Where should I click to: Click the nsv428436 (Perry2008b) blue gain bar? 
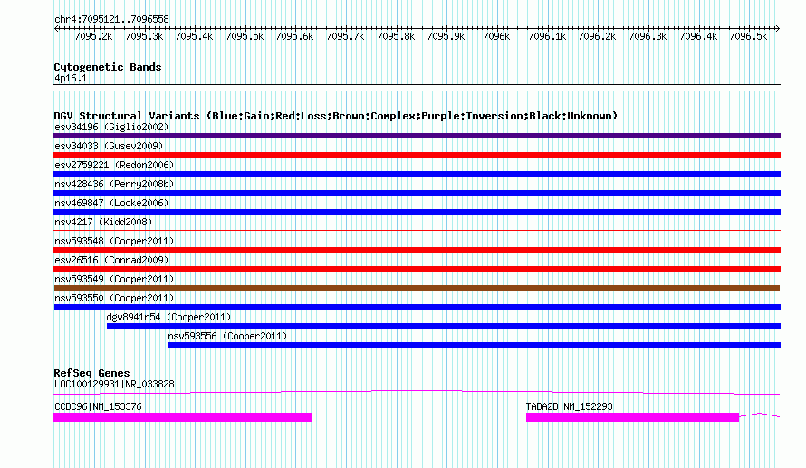(x=417, y=193)
